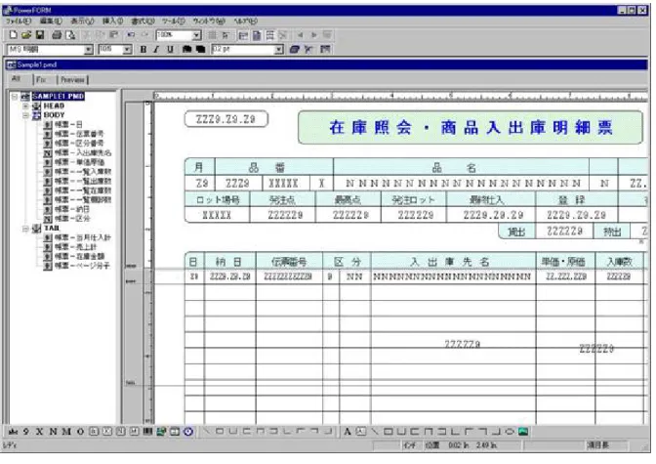Click the 伝票番号 column header
Image resolution: width=656 pixels, height=464 pixels.
[x=289, y=262]
